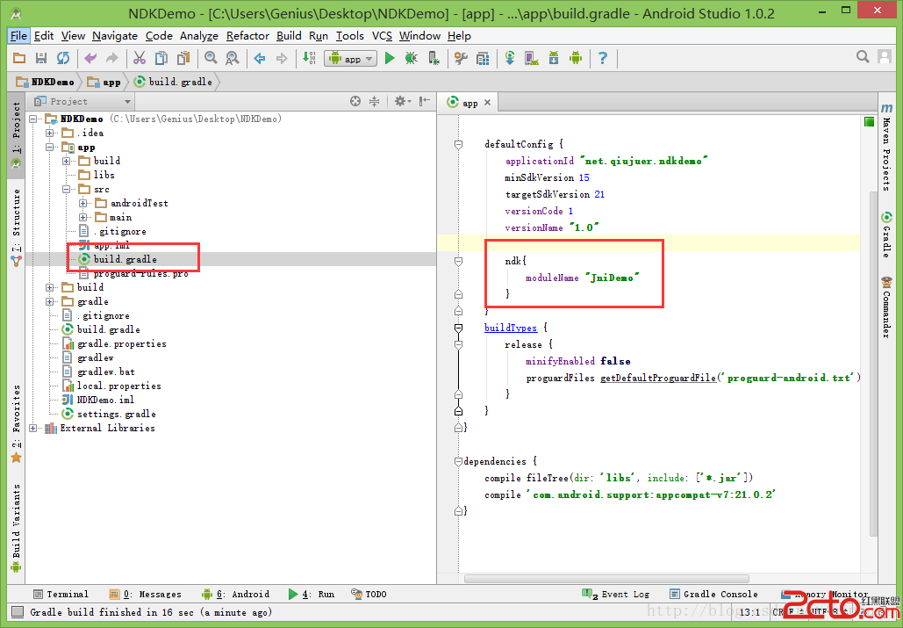Hide the Project tool window icon

tap(425, 101)
